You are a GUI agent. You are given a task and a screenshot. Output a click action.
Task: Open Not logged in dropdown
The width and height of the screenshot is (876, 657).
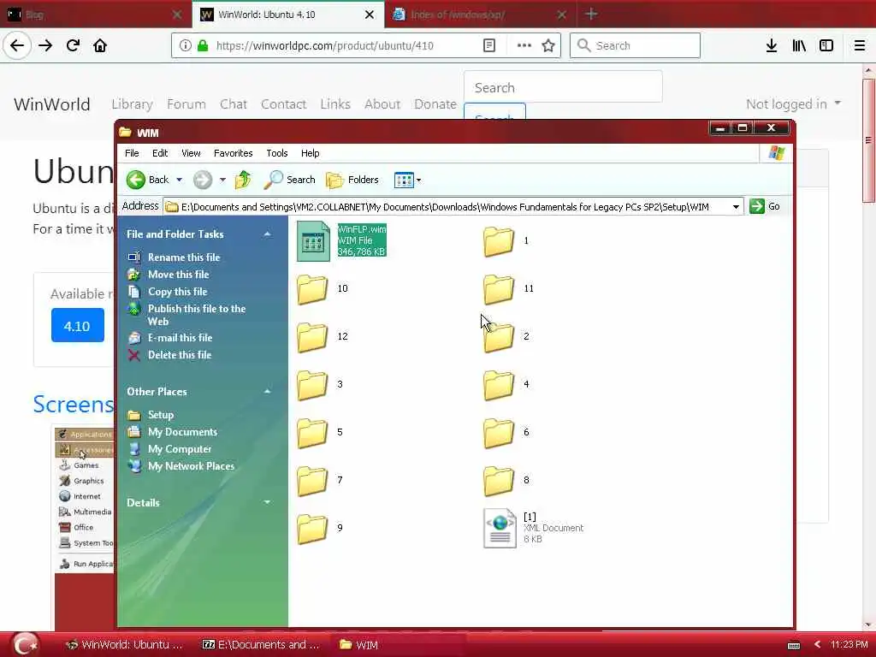click(x=793, y=104)
